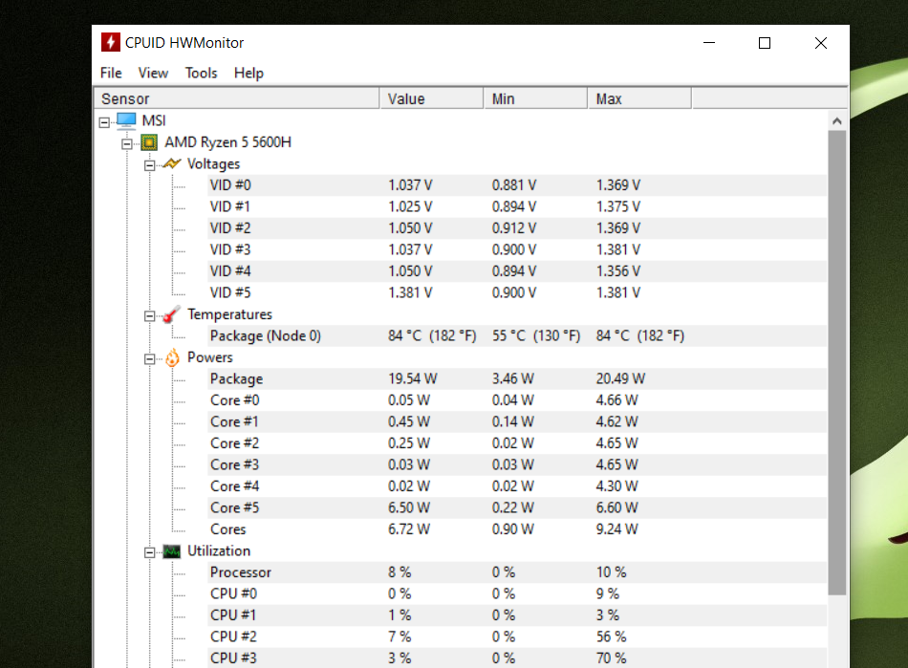Viewport: 908px width, 668px height.
Task: Select the VID #3 row
Action: point(517,249)
